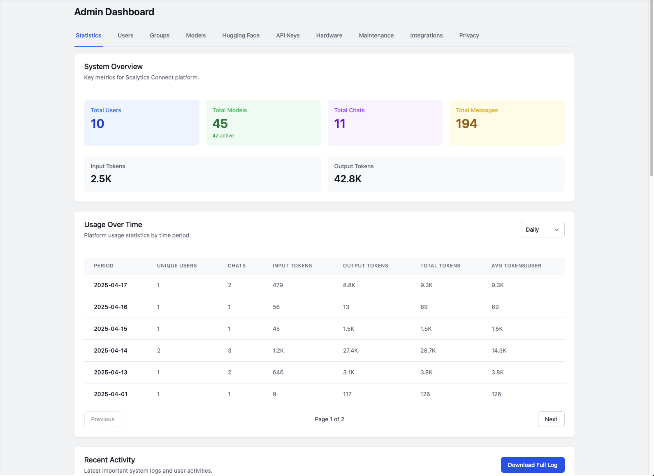Image resolution: width=654 pixels, height=476 pixels.
Task: Switch to the Privacy tab
Action: [x=469, y=35]
